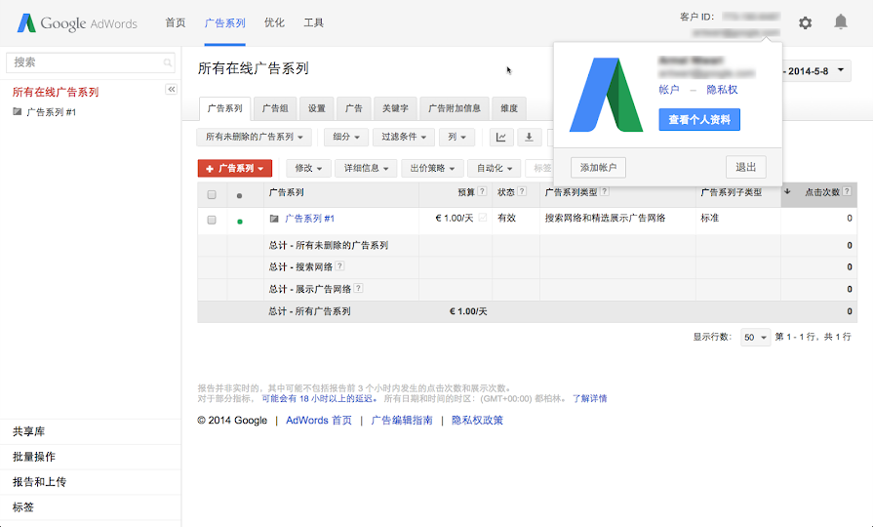873x527 pixels.
Task: Tick the select-all checkbox in the table header
Action: pos(212,195)
